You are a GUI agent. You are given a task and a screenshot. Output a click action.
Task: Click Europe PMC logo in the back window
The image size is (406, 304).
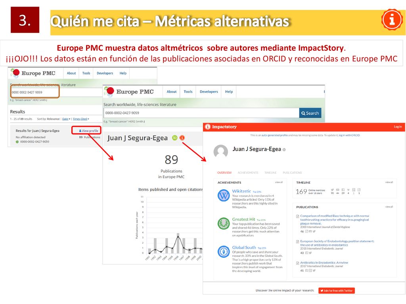point(33,73)
